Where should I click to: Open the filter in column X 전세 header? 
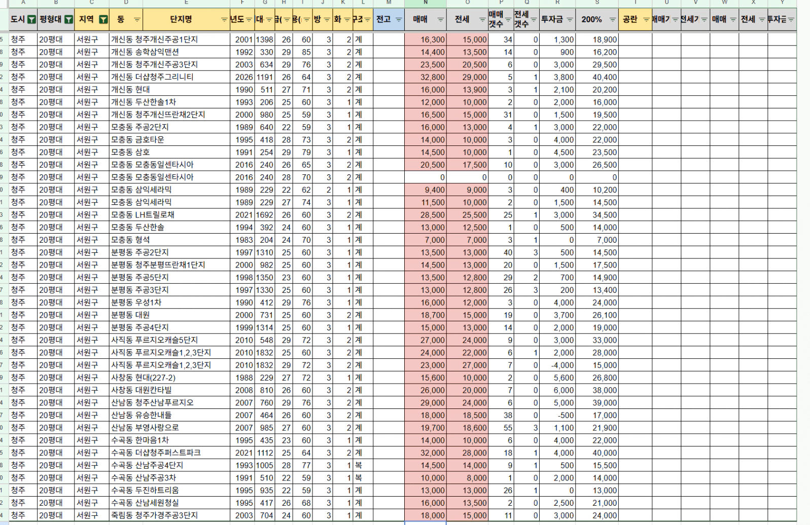click(762, 20)
